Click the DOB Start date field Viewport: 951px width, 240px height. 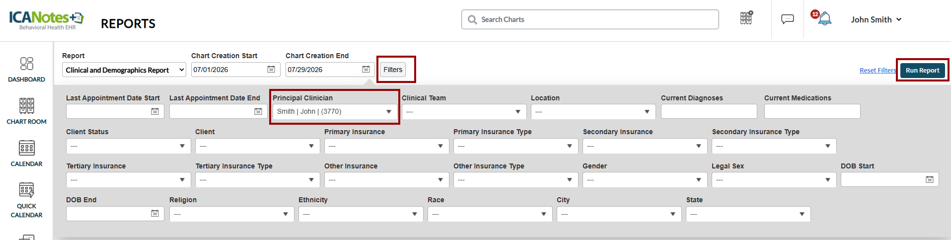coord(889,179)
